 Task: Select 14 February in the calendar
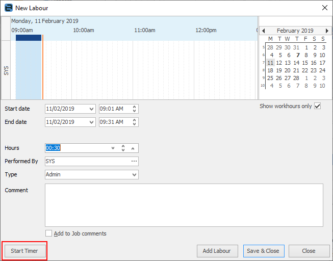(x=296, y=63)
